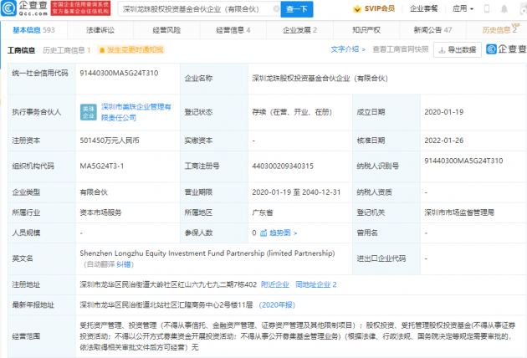This screenshot has height=358, width=527.
Task: Click the search input field
Action: pyautogui.click(x=198, y=9)
